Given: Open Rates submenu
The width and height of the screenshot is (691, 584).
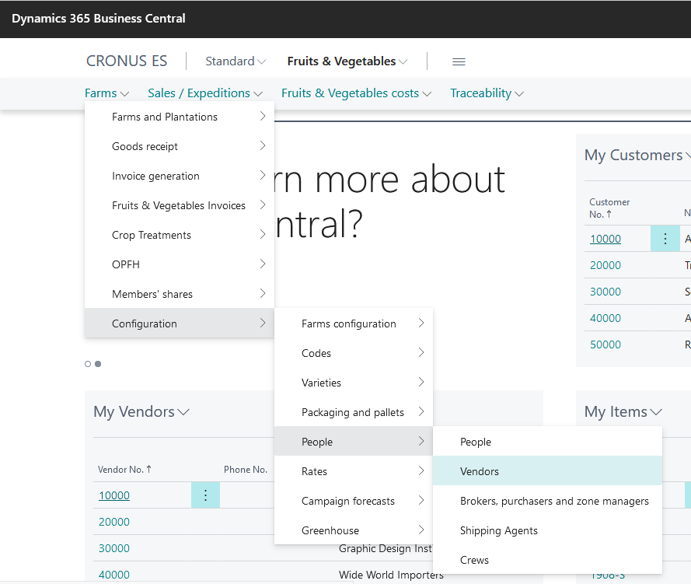Looking at the screenshot, I should [x=354, y=471].
